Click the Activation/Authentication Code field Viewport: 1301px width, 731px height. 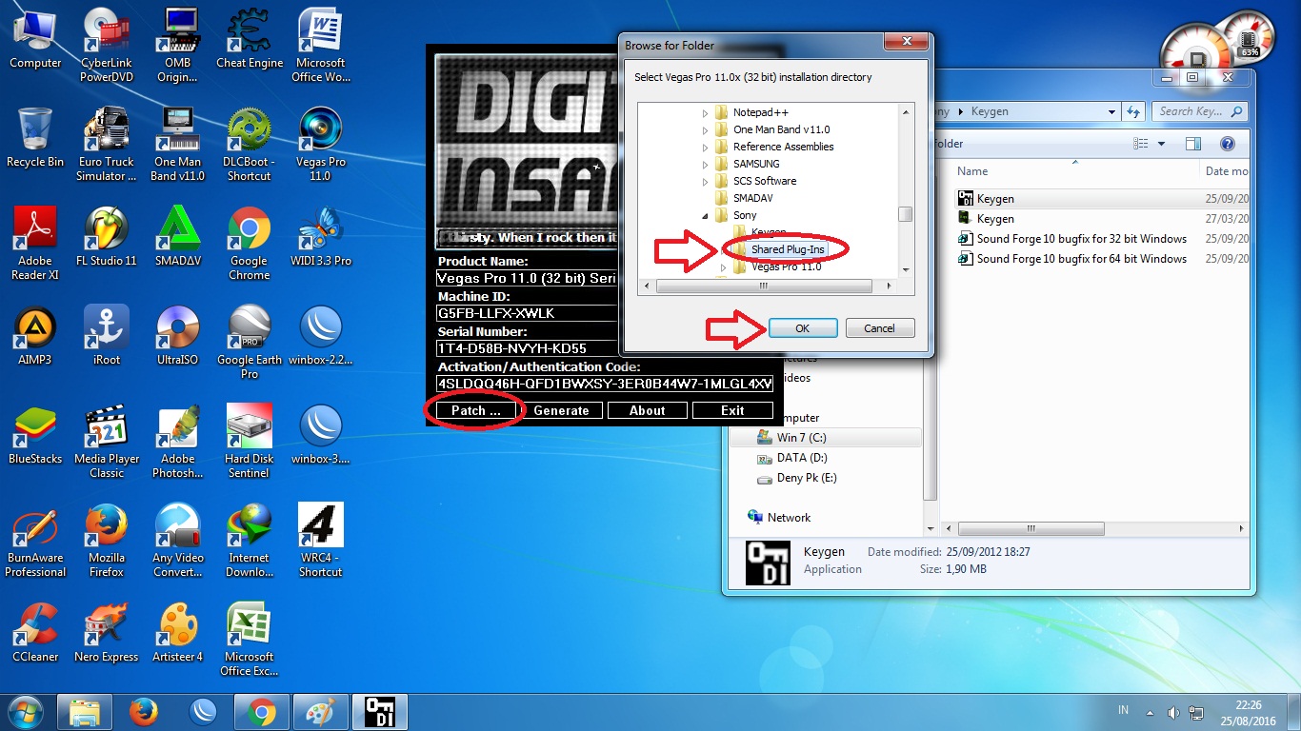[x=605, y=384]
